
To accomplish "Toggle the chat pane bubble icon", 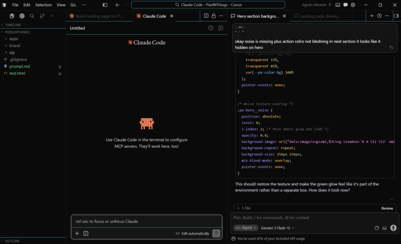I will (345, 5).
